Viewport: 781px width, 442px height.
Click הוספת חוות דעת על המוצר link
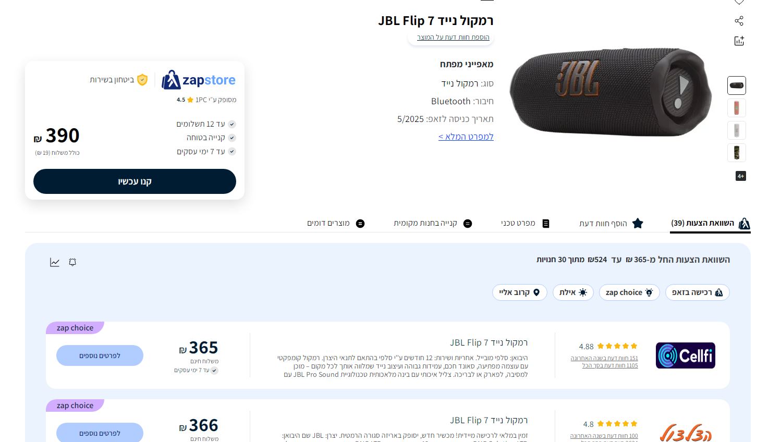pyautogui.click(x=453, y=38)
